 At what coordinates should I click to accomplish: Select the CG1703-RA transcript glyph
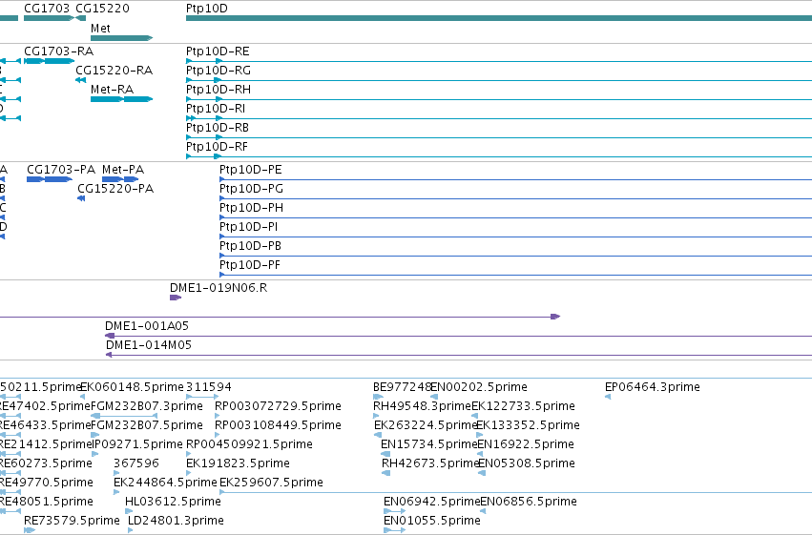(50, 61)
